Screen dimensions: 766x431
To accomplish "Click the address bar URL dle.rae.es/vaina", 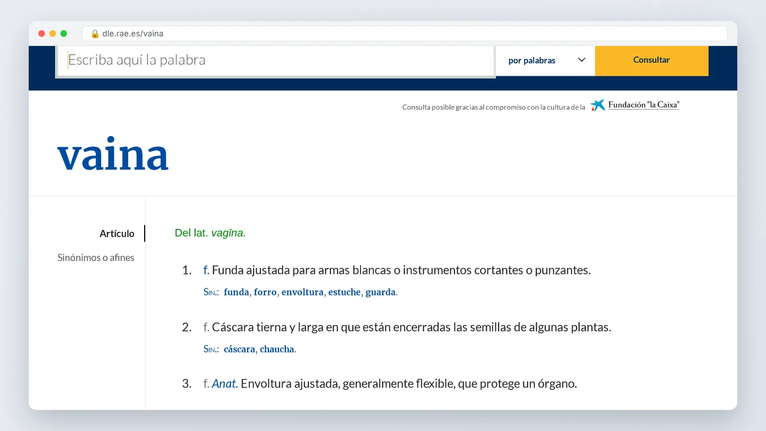I will point(133,34).
